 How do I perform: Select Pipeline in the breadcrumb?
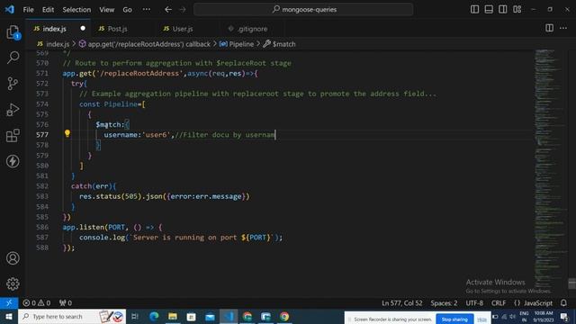[237, 44]
